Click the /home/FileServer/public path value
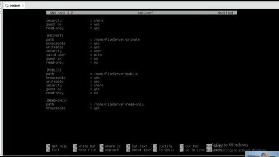The image size is (279, 157). pos(116,74)
